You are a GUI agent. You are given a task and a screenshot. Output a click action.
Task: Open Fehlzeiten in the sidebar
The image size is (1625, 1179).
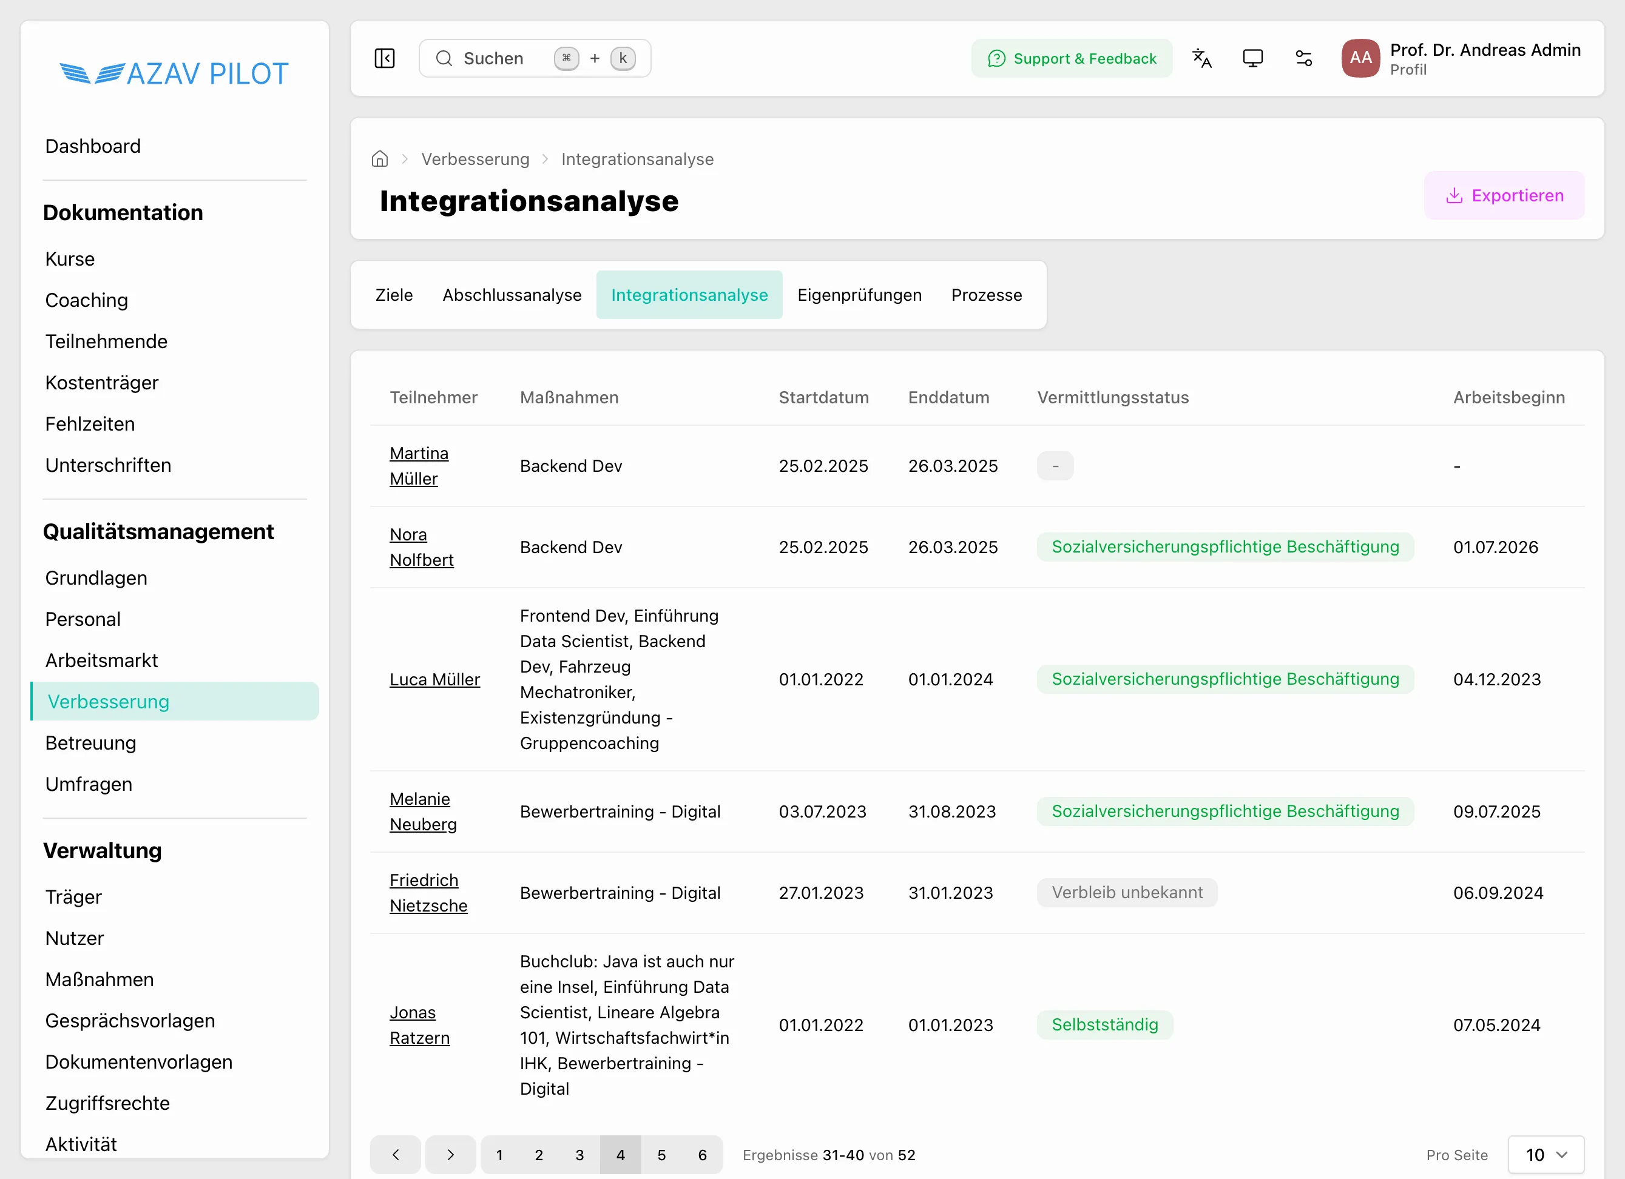coord(90,424)
